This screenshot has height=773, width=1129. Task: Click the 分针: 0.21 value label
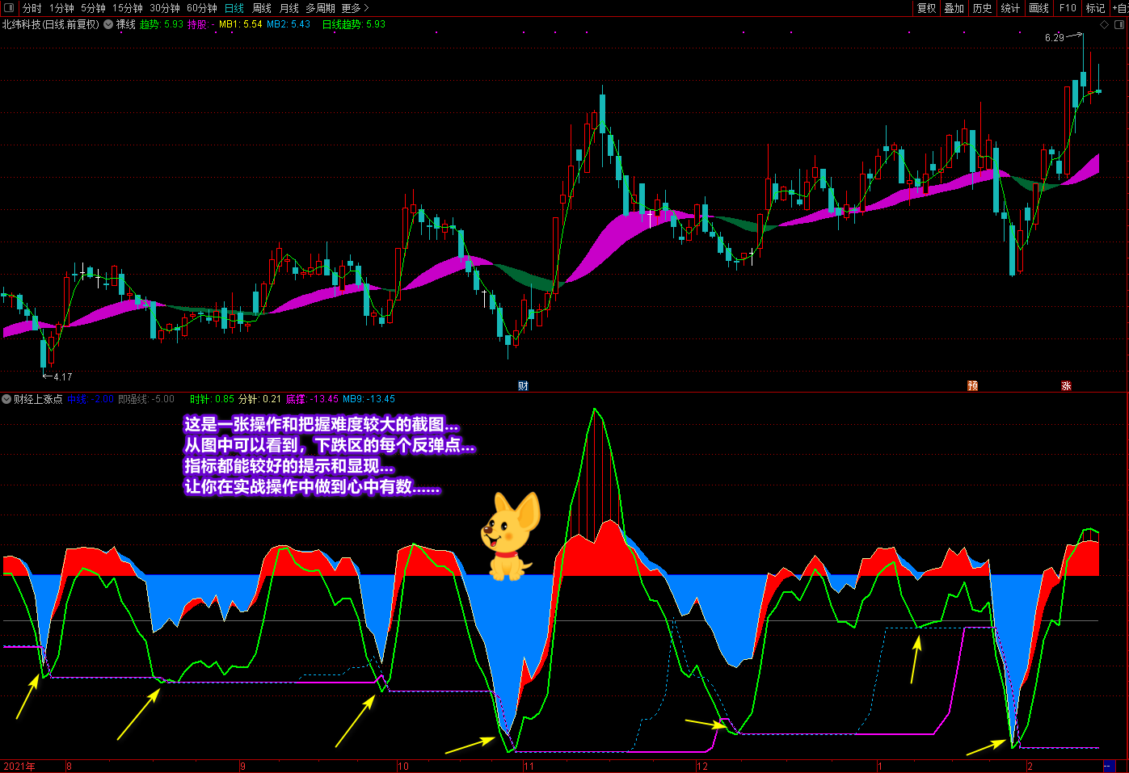tap(260, 399)
